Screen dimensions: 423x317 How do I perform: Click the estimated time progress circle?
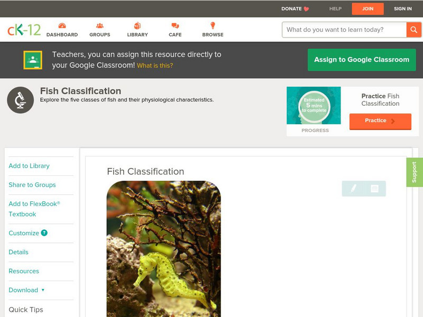314,106
